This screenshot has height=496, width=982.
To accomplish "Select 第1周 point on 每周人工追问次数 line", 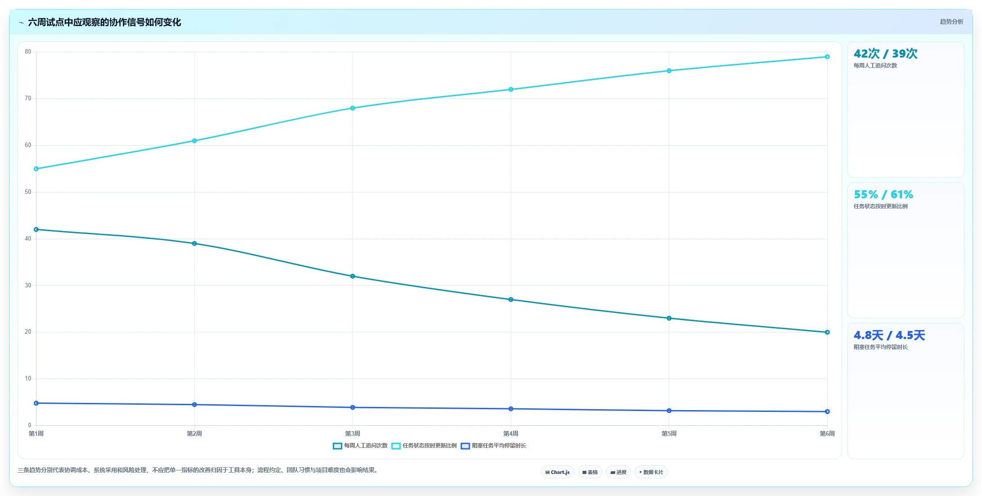I will pyautogui.click(x=36, y=230).
